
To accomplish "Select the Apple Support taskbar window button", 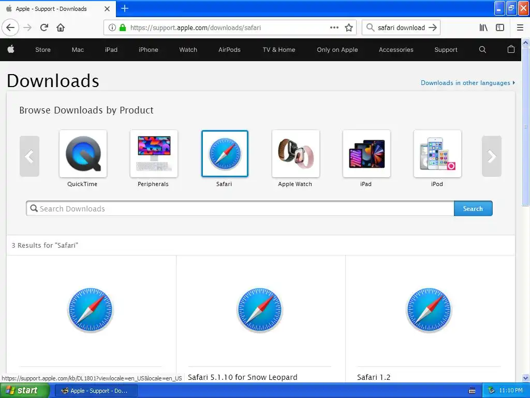I will point(96,391).
